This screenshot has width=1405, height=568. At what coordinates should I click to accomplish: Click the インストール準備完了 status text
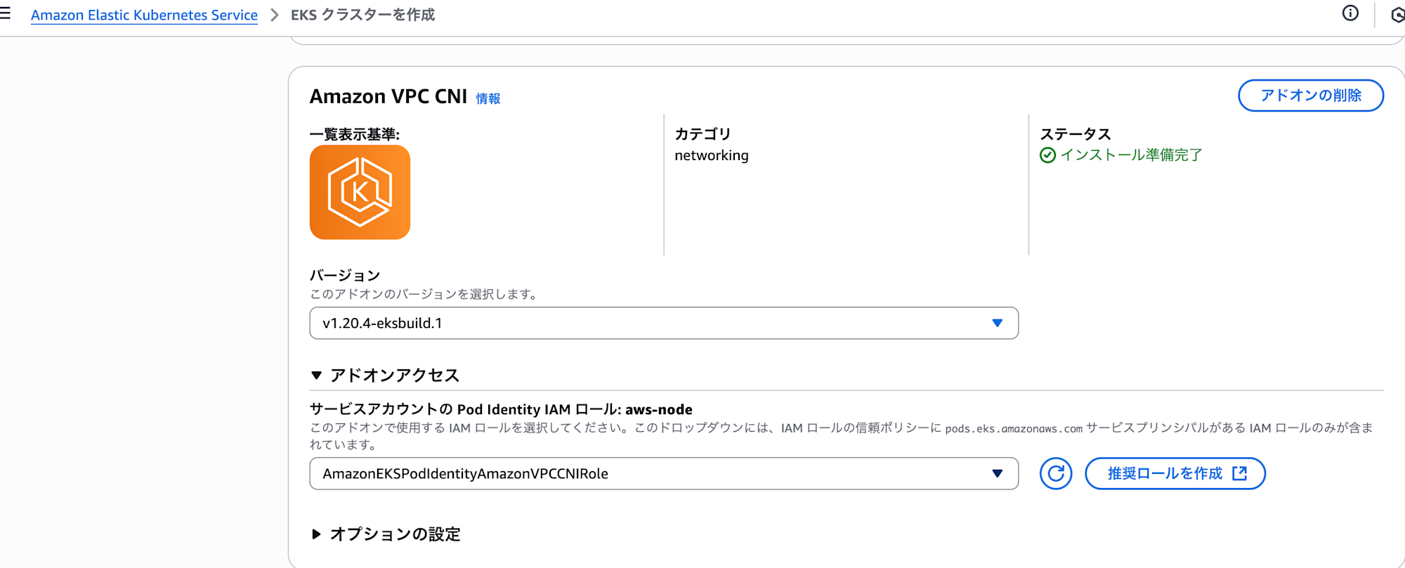tap(1131, 155)
